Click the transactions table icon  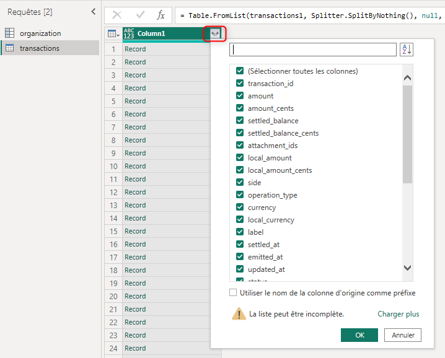pos(10,48)
